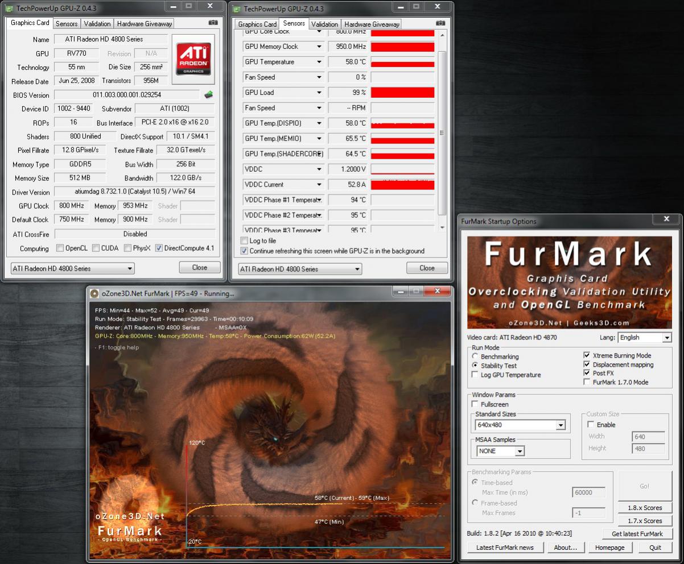
Task: Click the camera screenshot icon in left GPU-Z window
Action: [x=213, y=23]
